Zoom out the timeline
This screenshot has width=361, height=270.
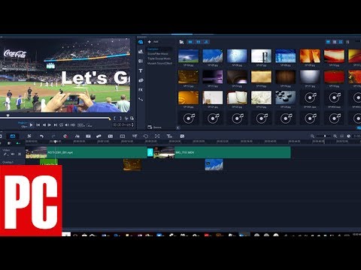click(x=312, y=136)
